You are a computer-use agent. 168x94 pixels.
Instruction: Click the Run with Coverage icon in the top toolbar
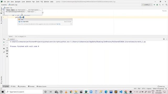(x=160, y=5)
